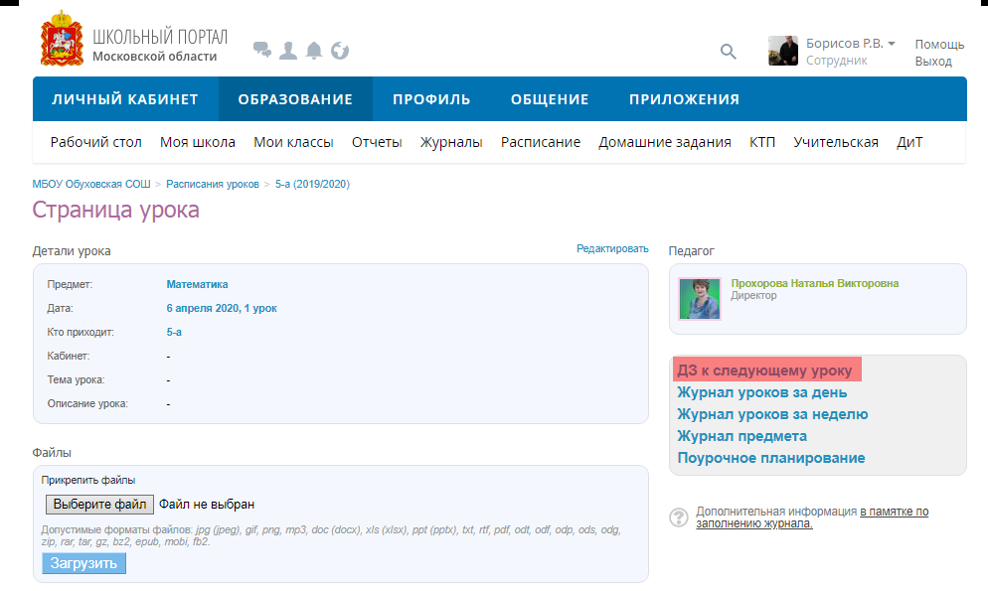988x591 pixels.
Task: Click the Выберите файл button
Action: tap(99, 505)
